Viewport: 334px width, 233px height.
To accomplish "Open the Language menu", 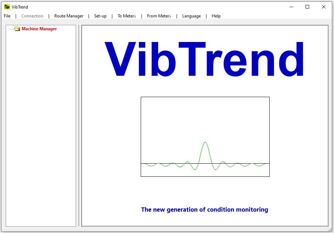I will click(x=191, y=16).
